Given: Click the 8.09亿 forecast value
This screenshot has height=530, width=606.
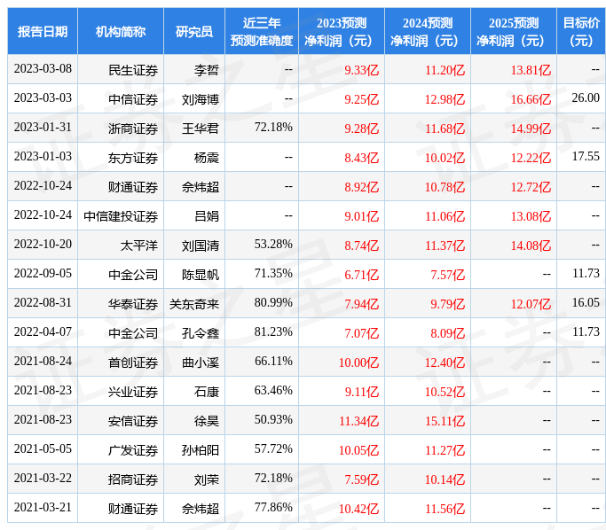Looking at the screenshot, I should click(447, 333).
